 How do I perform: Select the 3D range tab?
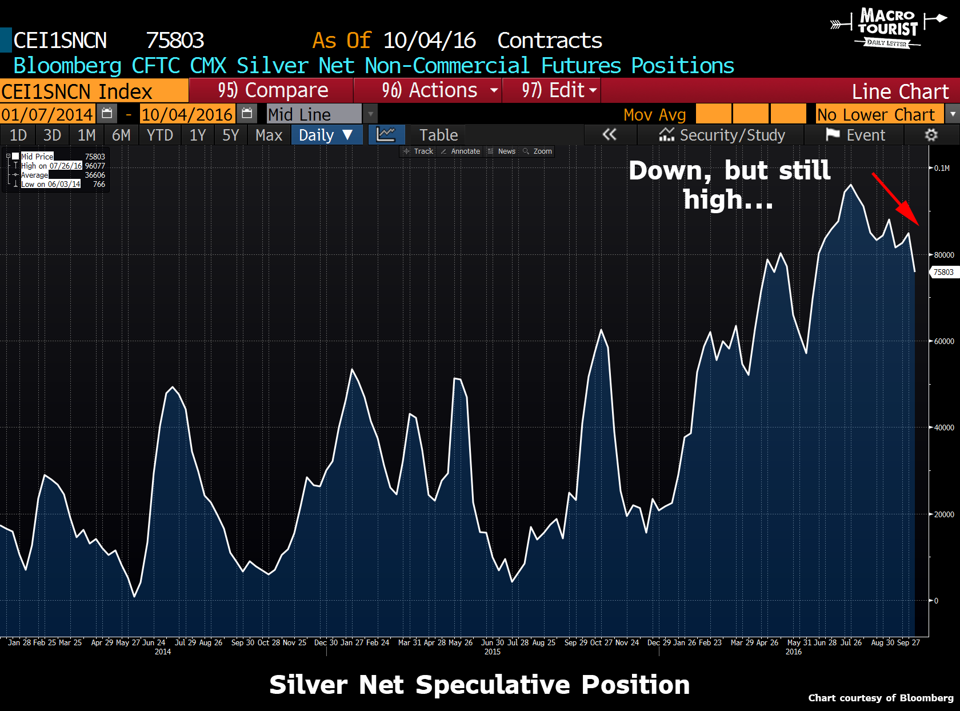tap(52, 135)
